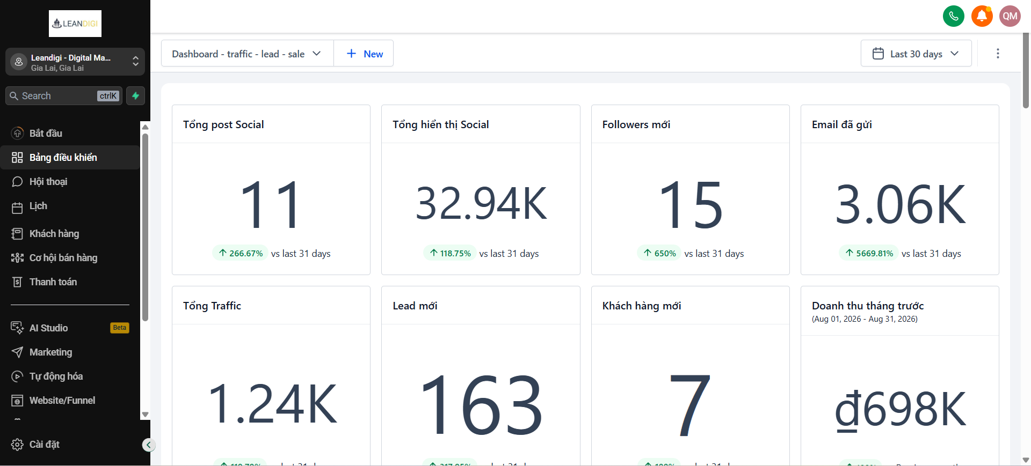Select Bảng điều khiển menu item
Screen dimensions: 1031x466
[x=70, y=157]
